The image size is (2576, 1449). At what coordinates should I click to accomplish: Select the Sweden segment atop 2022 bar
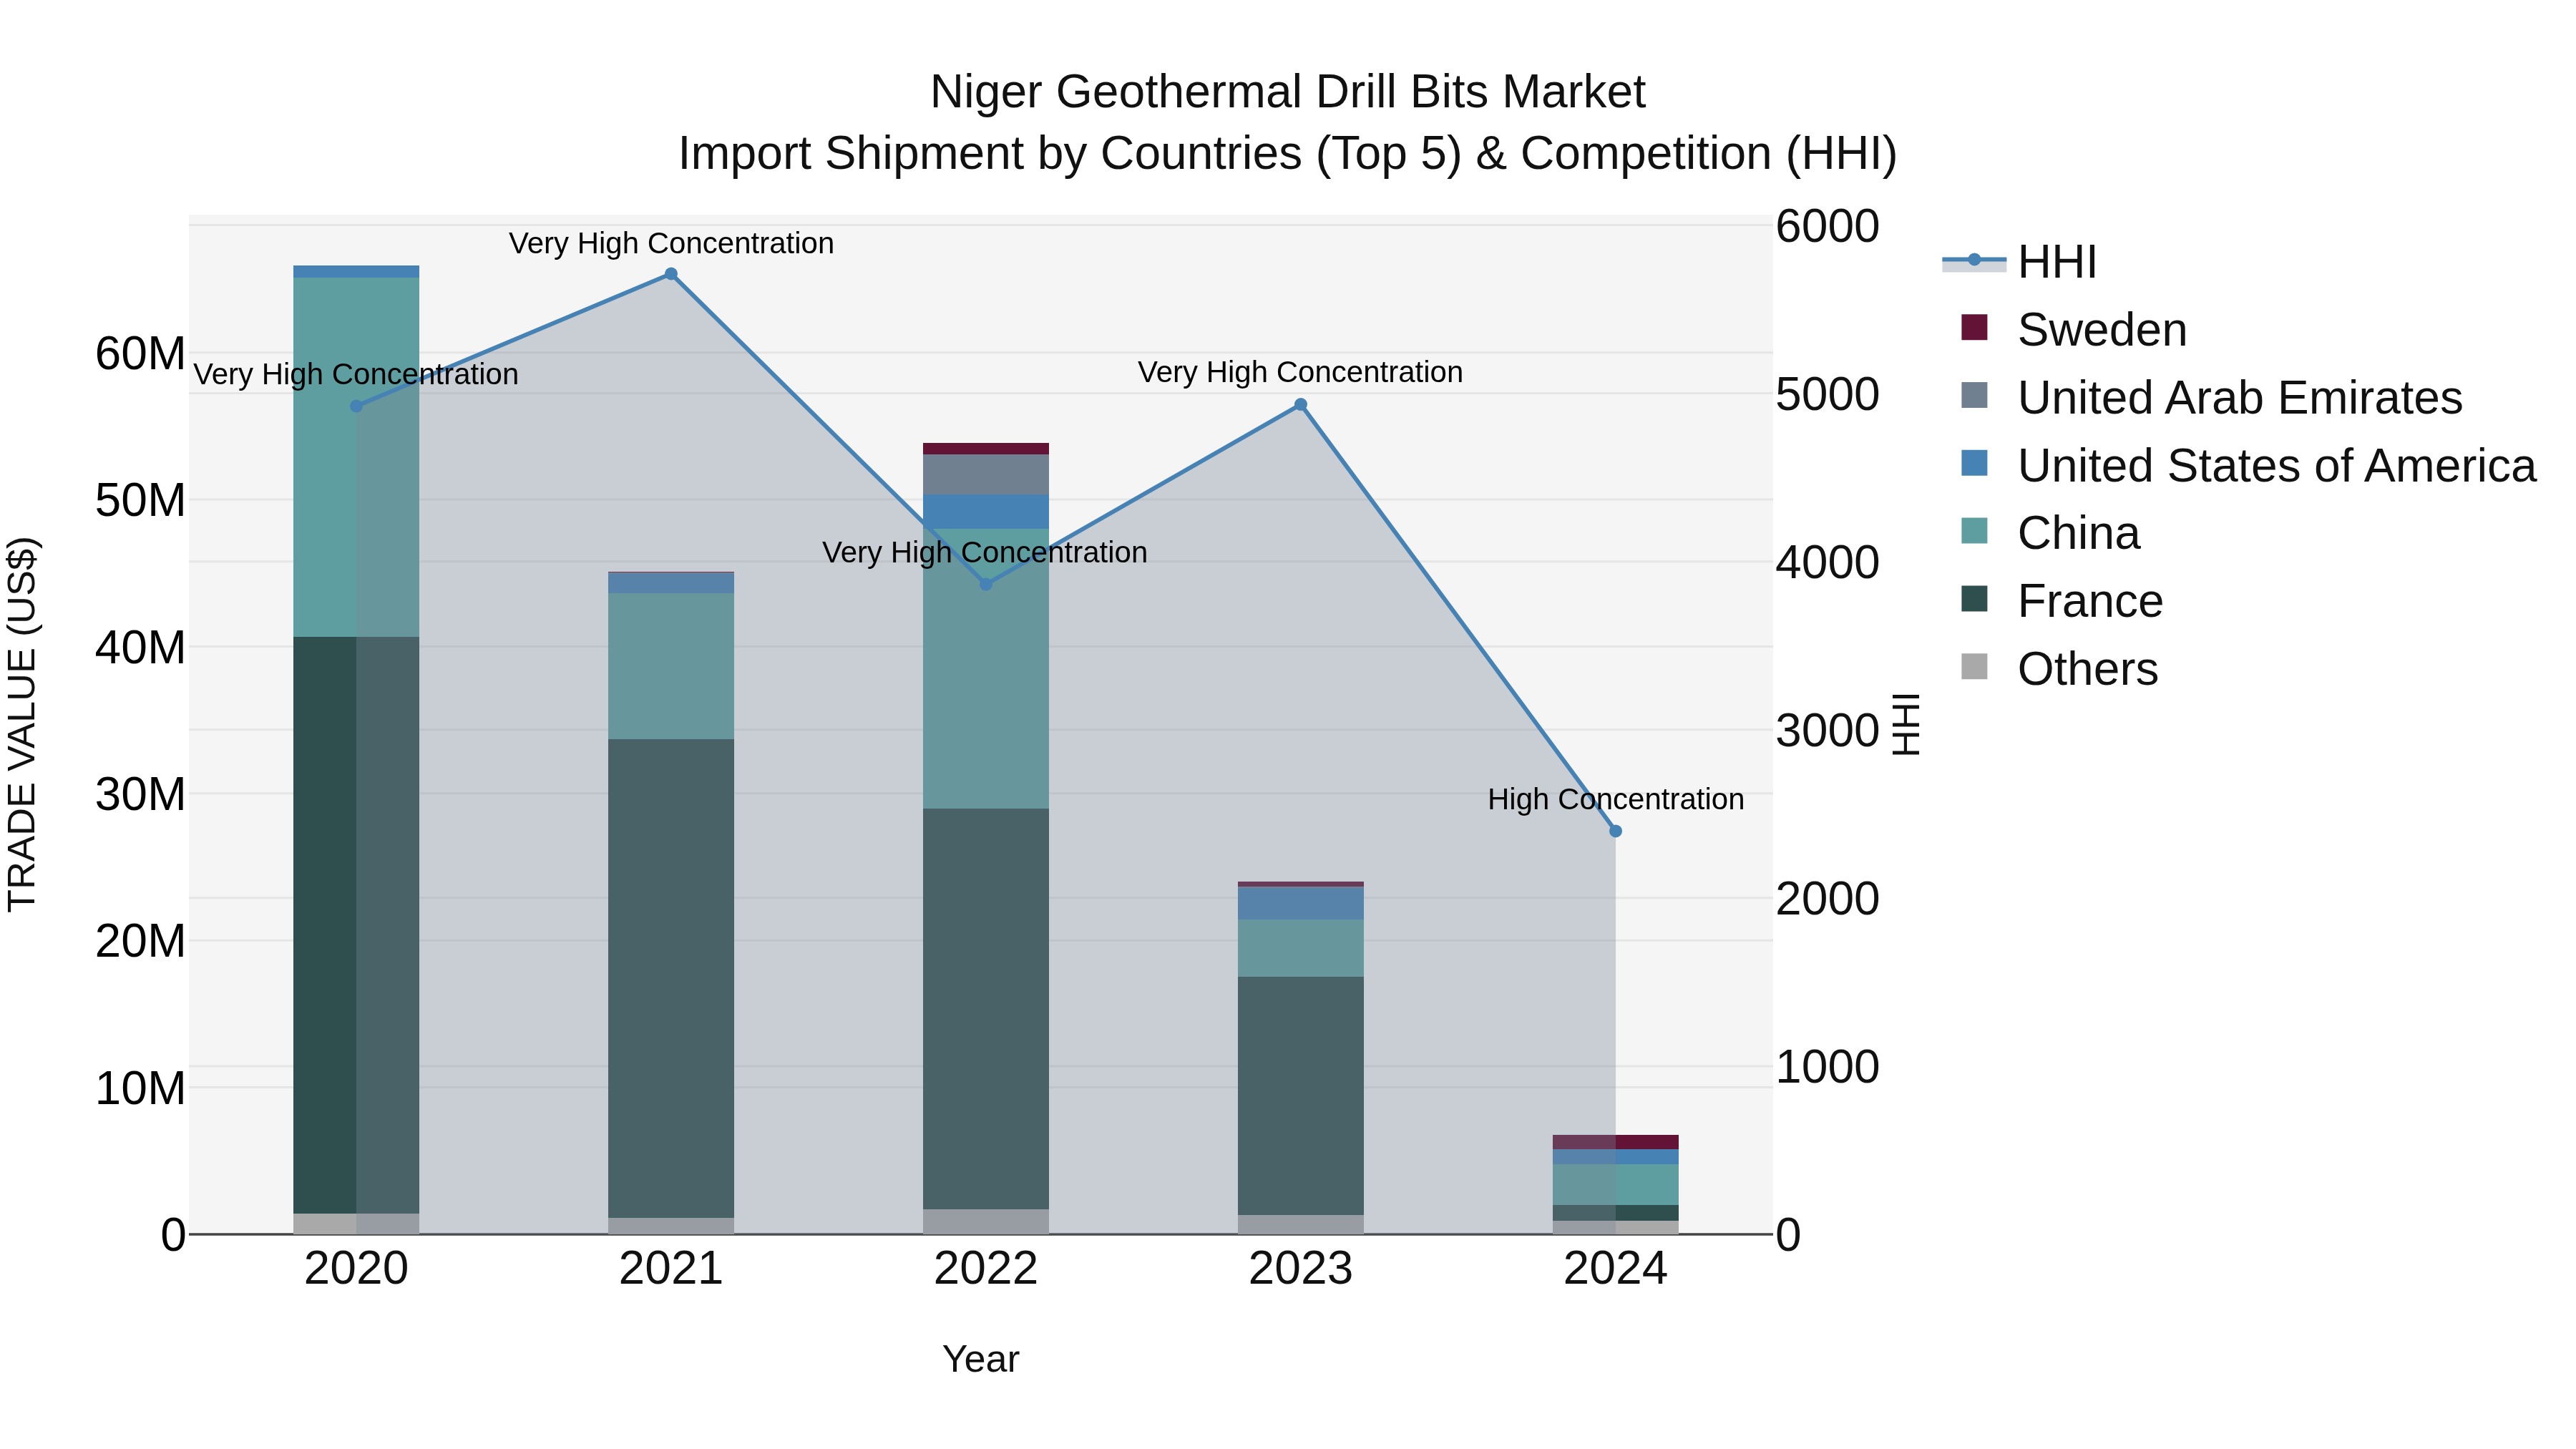click(986, 449)
